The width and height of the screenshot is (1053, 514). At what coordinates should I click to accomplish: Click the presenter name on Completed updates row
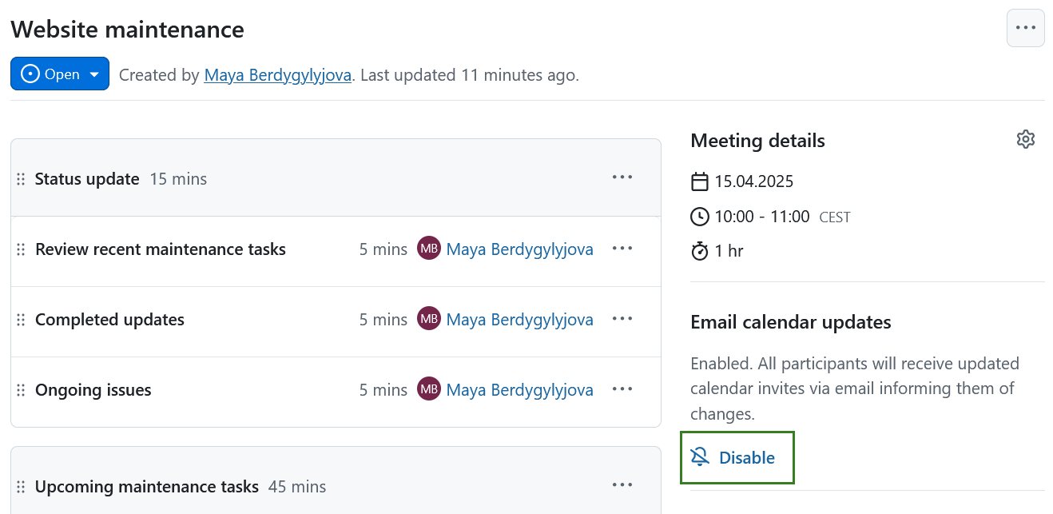point(519,320)
